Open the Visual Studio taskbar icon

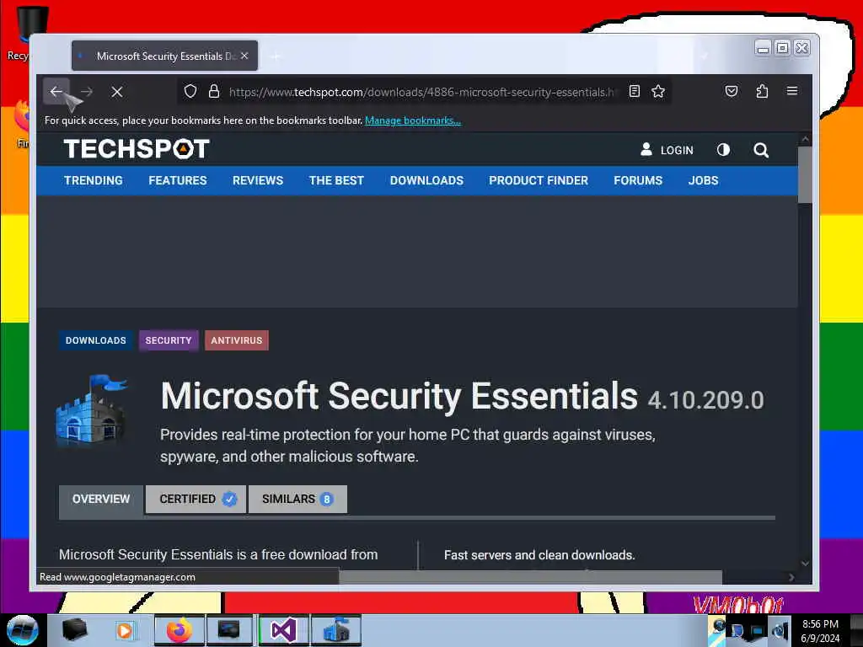point(284,630)
